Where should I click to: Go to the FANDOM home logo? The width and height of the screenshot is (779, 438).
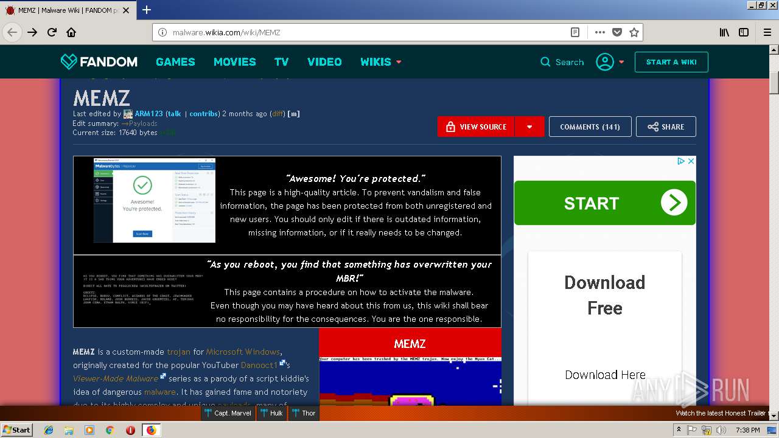pos(99,61)
